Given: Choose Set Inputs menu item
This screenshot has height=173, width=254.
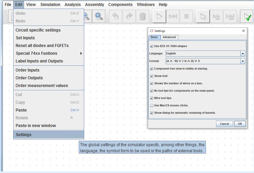Looking at the screenshot, I should tap(49, 38).
